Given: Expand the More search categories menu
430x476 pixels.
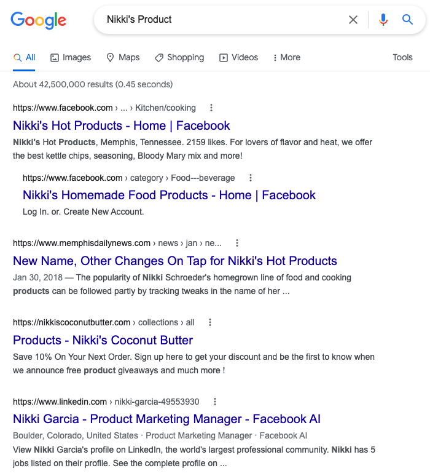Looking at the screenshot, I should pyautogui.click(x=287, y=57).
